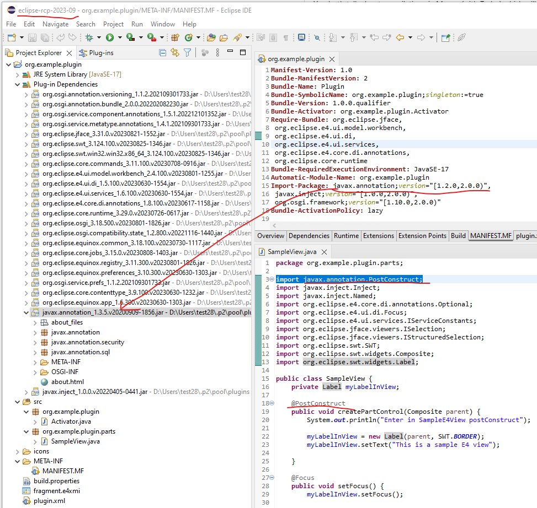Start debugging via the Debug toolbar icon
This screenshot has height=508, width=537.
[x=89, y=37]
